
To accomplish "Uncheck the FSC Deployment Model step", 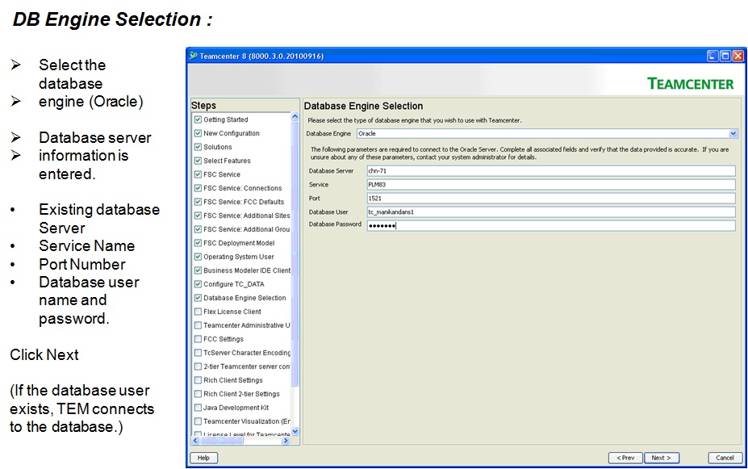I will coord(196,242).
